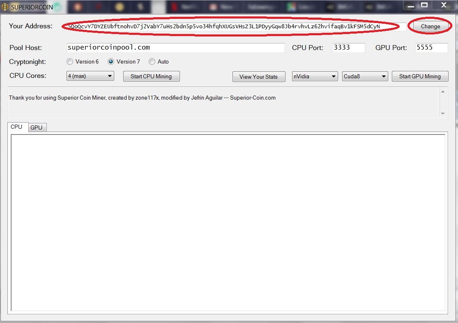Open View Your Stats
This screenshot has height=323, width=458.
(258, 77)
